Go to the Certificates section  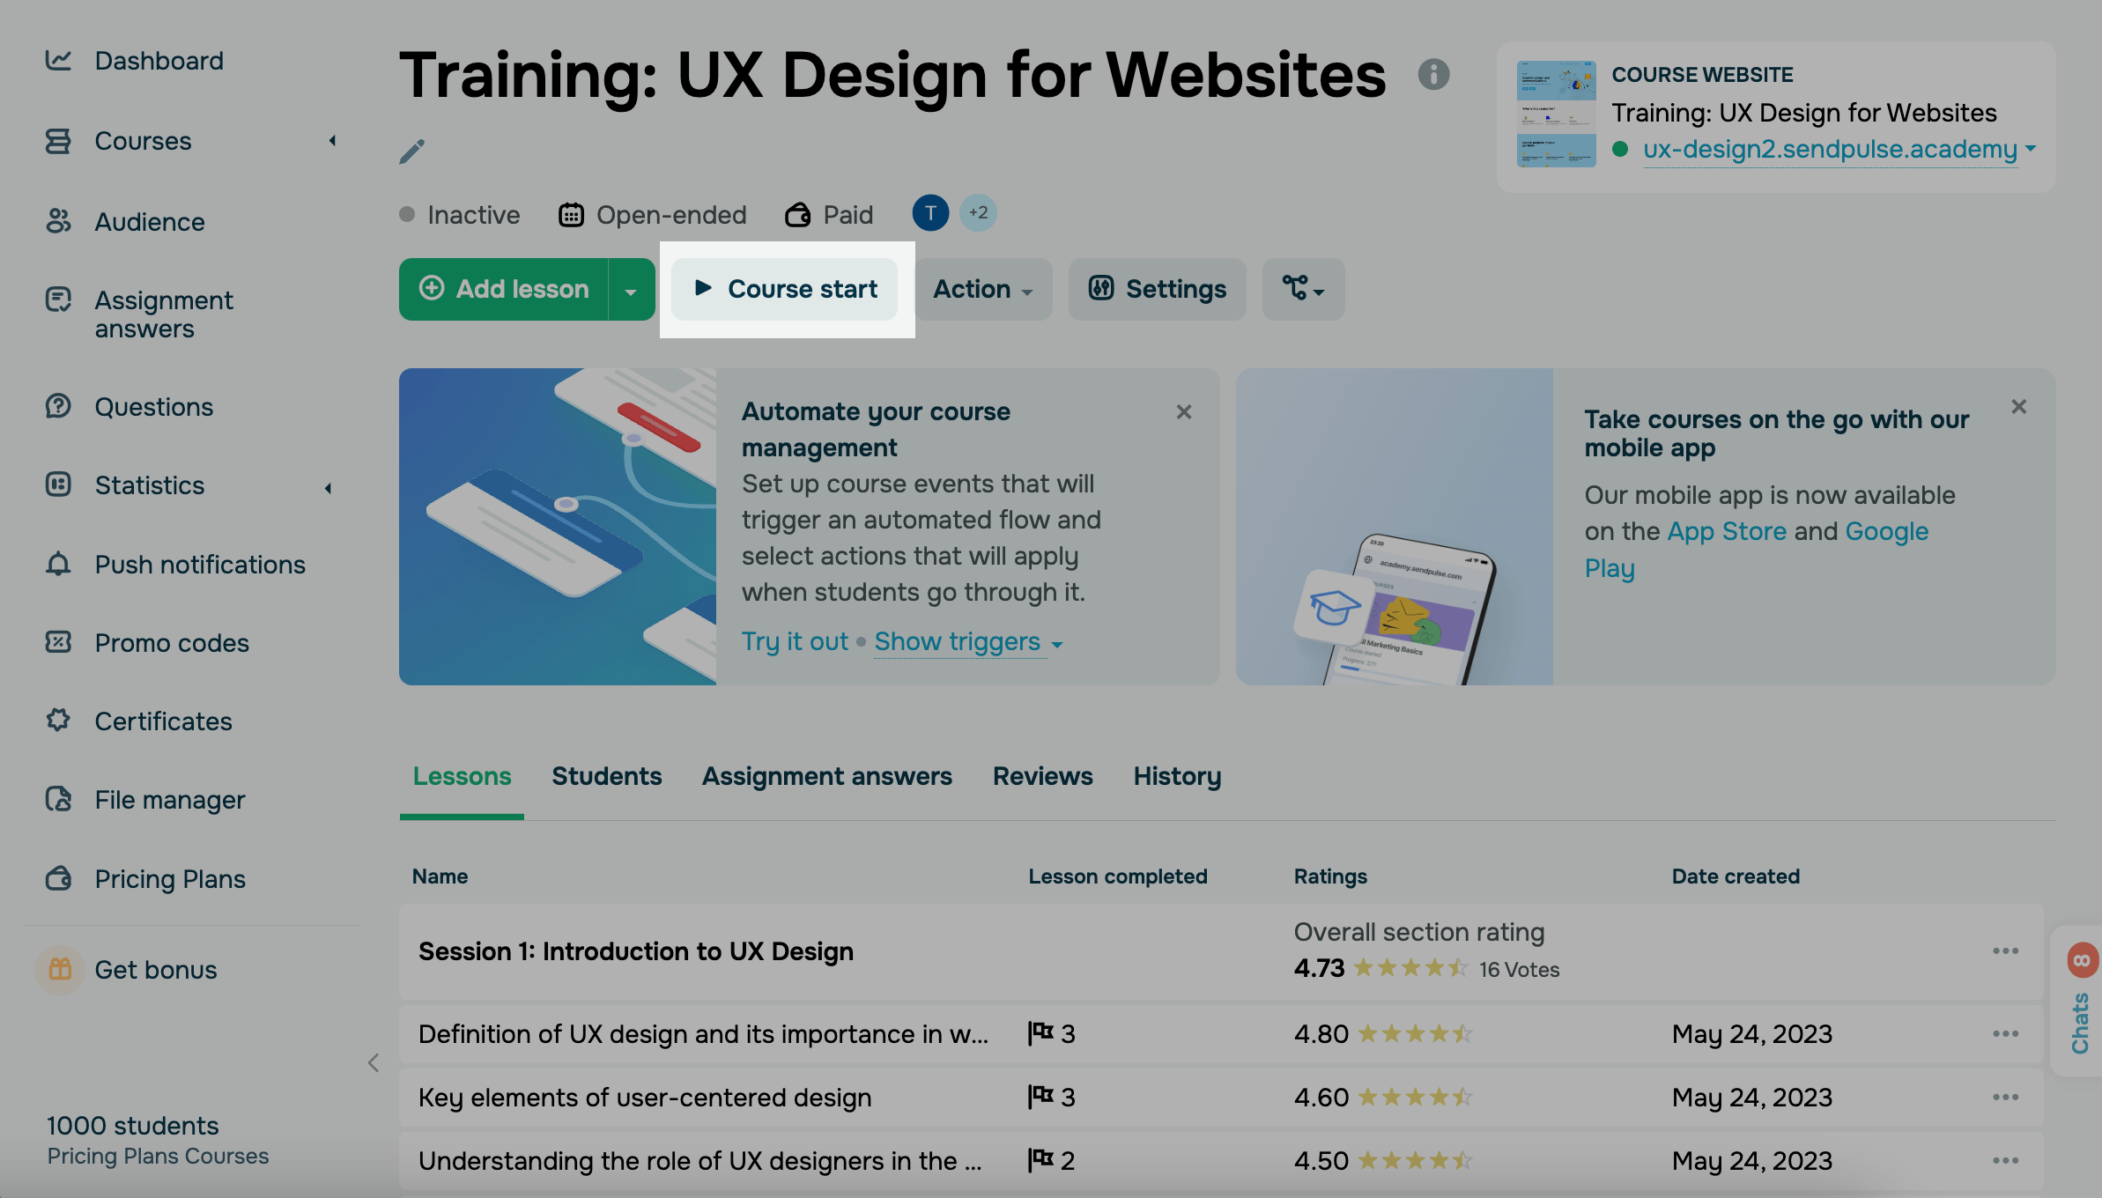click(163, 721)
